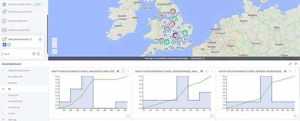Open the table view icon below Cardiac chart
The height and width of the screenshot is (121, 300).
[x=295, y=116]
